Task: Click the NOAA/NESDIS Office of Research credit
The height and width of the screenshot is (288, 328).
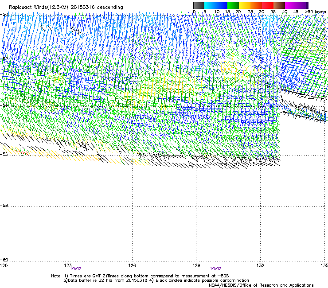Action: (x=261, y=285)
